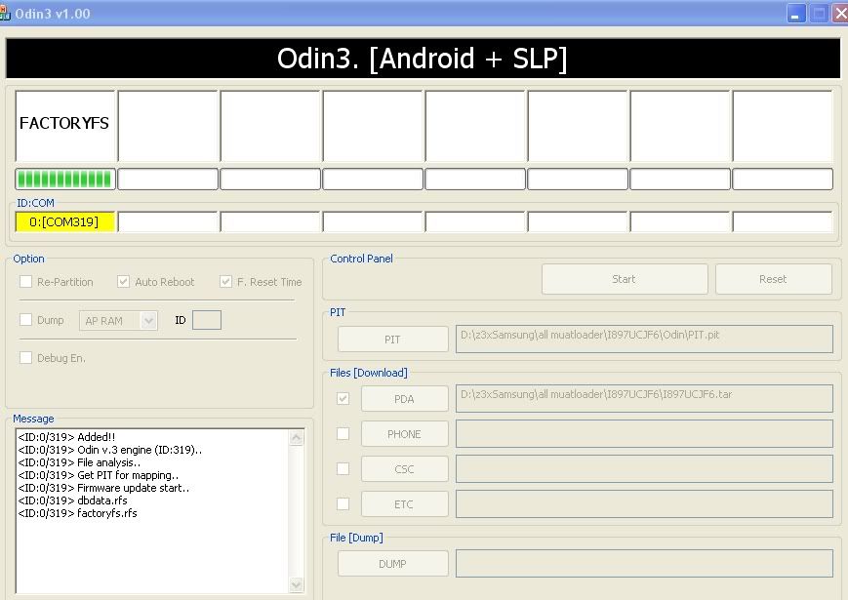Click the yellow 0:[COM319] port box
Viewport: 848px width, 600px height.
65,222
